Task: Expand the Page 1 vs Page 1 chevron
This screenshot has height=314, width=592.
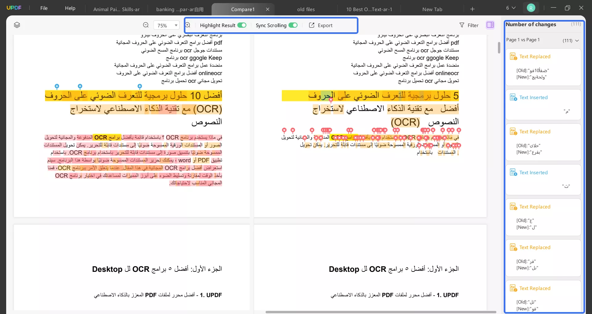Action: pos(577,40)
